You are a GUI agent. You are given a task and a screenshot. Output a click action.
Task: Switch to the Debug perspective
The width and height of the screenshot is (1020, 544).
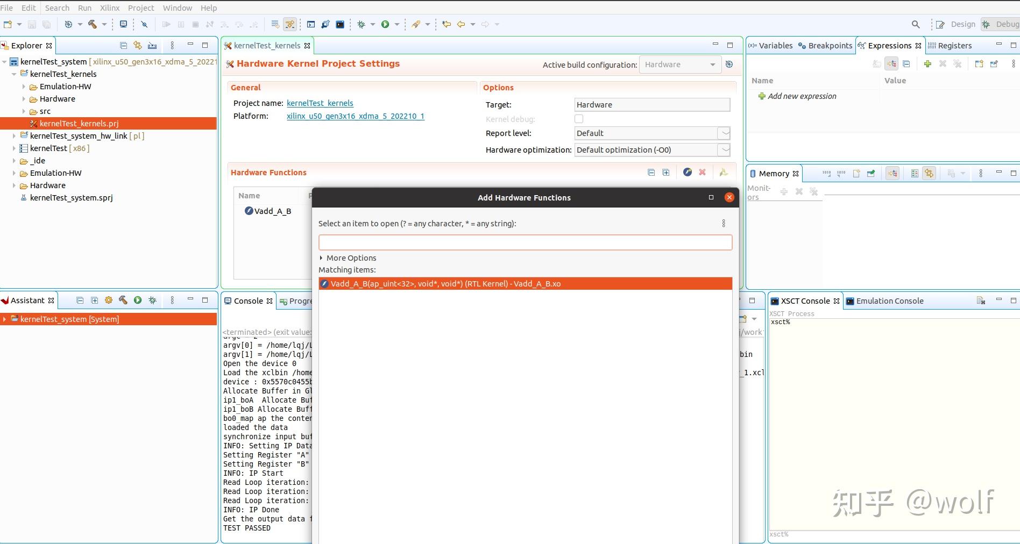[1001, 24]
